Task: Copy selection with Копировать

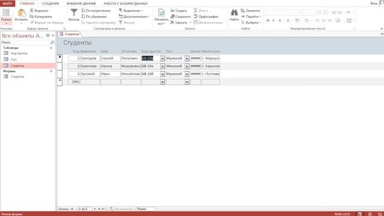Action: click(x=41, y=17)
